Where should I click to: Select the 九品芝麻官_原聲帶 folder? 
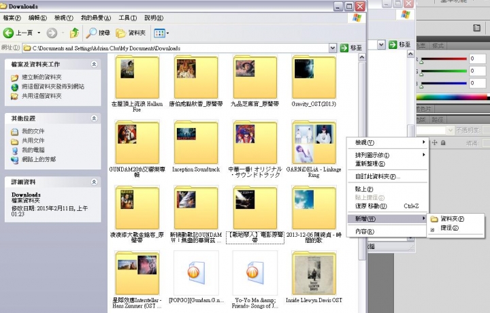click(x=255, y=78)
